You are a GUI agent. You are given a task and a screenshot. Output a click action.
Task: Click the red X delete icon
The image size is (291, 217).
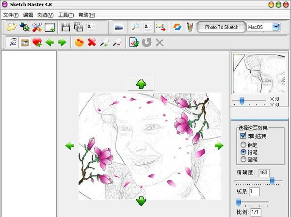(x=91, y=43)
